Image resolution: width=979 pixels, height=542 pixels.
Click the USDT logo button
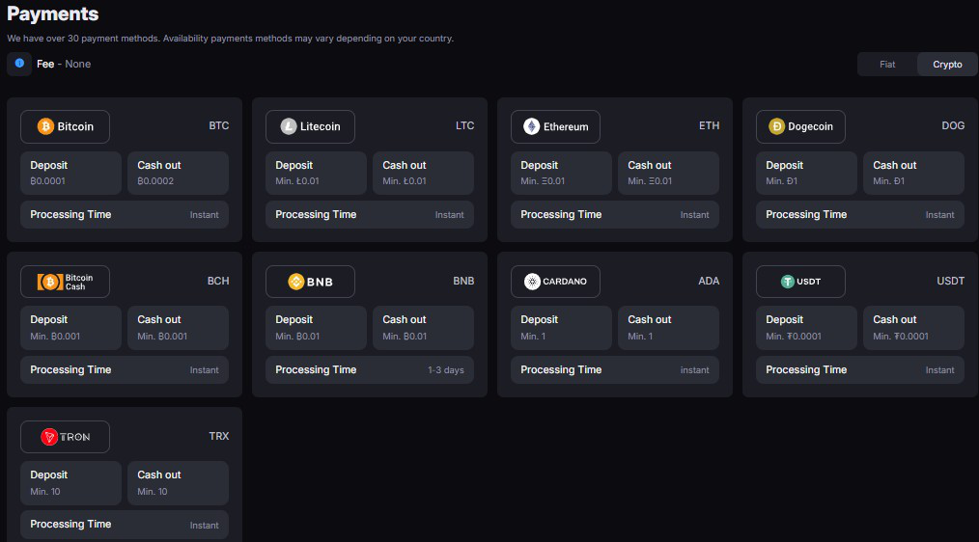[800, 282]
